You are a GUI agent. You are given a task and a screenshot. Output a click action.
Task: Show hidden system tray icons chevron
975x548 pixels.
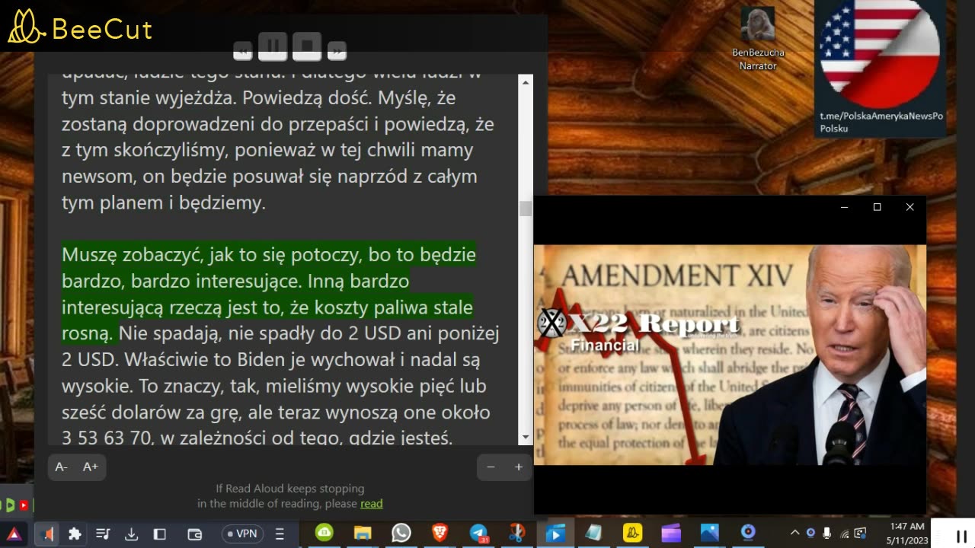click(794, 533)
